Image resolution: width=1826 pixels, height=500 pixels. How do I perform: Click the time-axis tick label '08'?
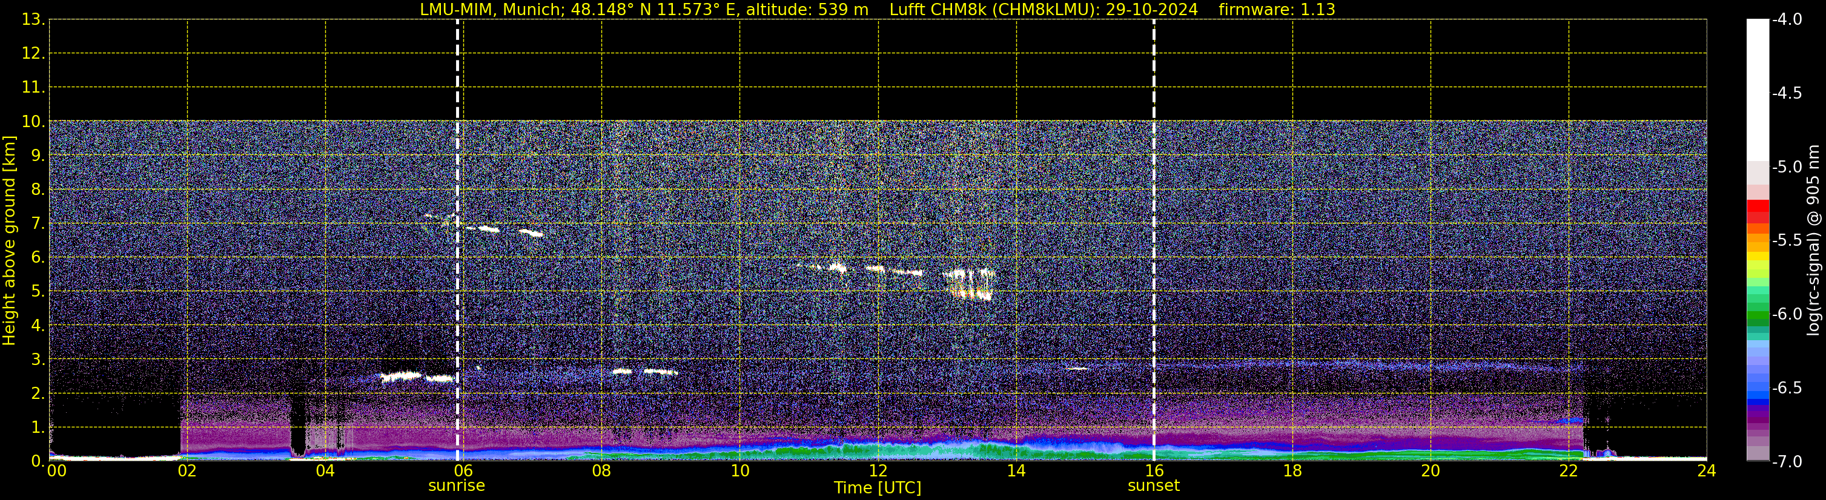602,471
